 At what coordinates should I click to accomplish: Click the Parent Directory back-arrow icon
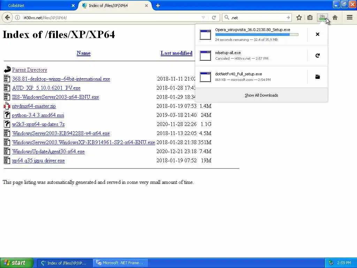point(7,69)
